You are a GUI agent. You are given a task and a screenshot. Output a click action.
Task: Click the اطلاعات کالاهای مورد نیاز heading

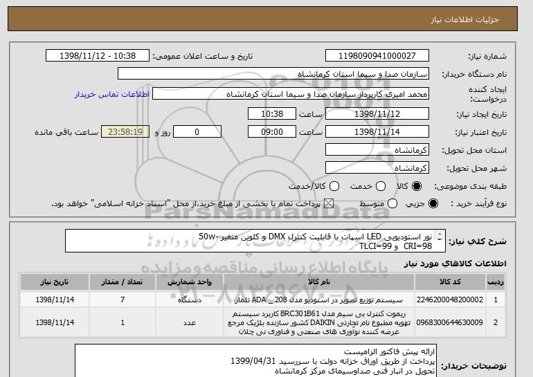(455, 264)
